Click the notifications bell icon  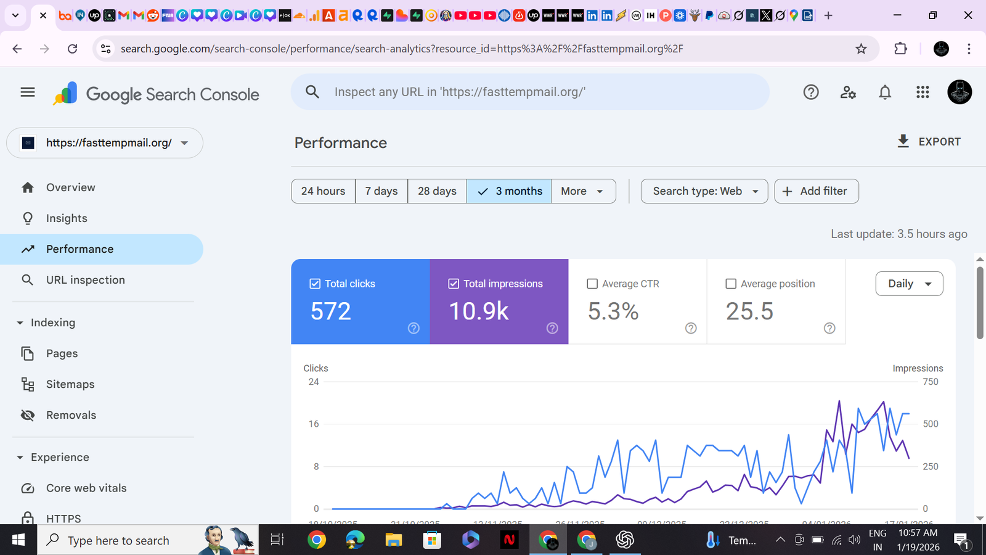tap(885, 92)
